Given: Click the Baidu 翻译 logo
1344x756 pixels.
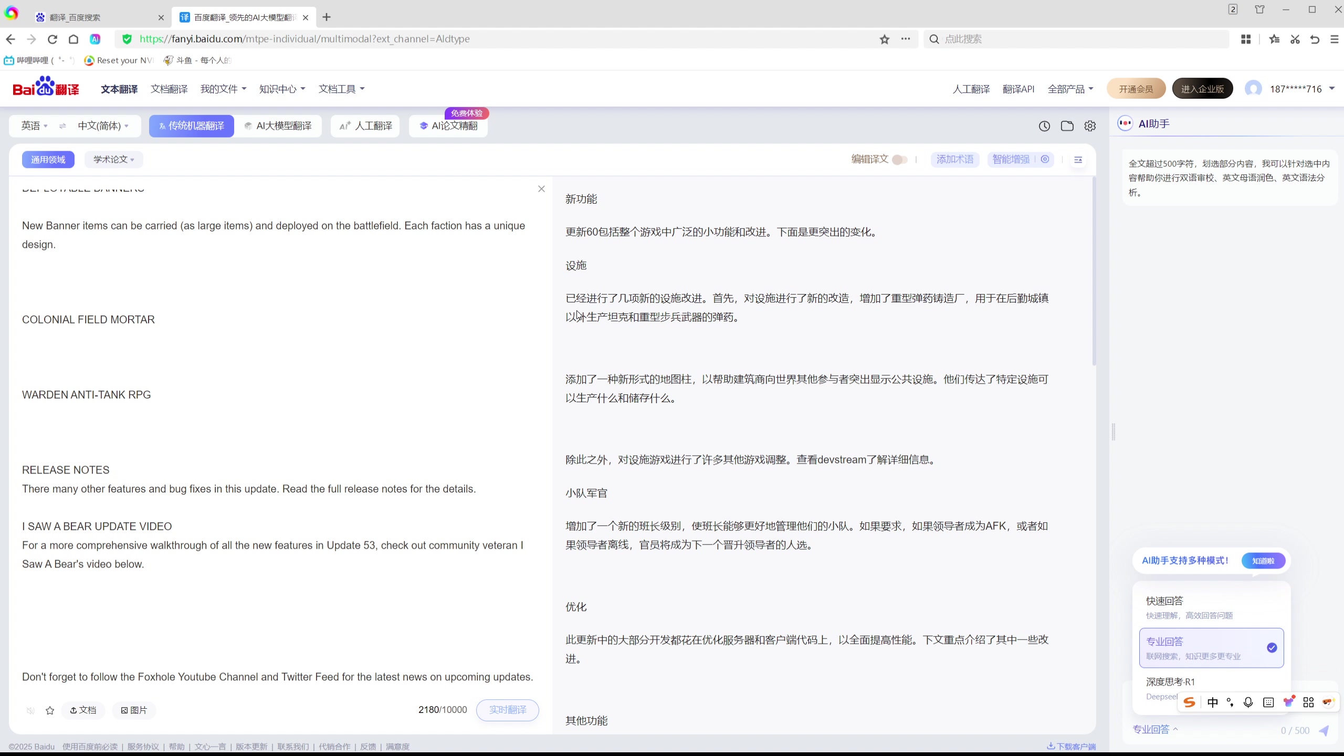Looking at the screenshot, I should pos(46,87).
